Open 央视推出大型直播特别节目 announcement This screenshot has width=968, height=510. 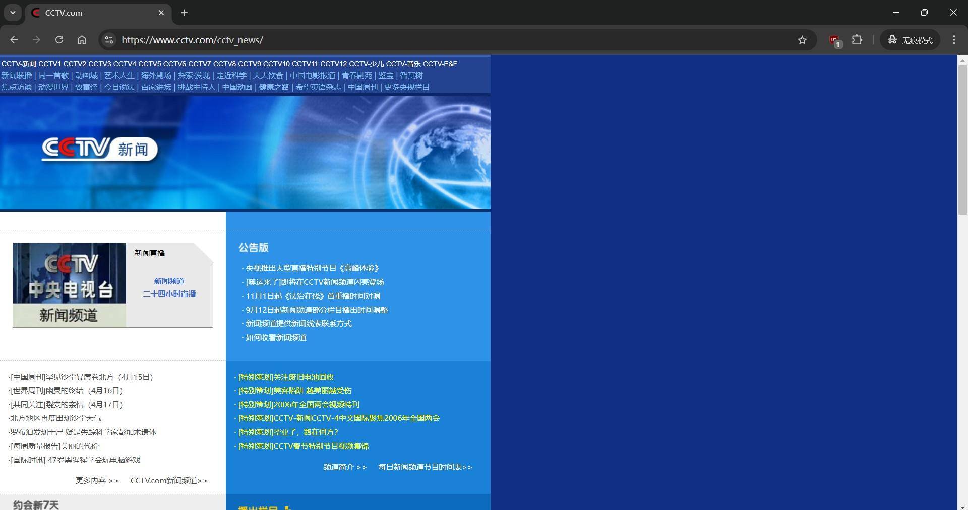[312, 268]
